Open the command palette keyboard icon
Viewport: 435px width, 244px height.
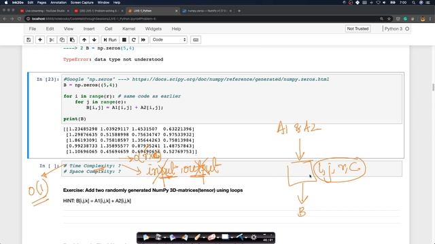[x=196, y=40]
